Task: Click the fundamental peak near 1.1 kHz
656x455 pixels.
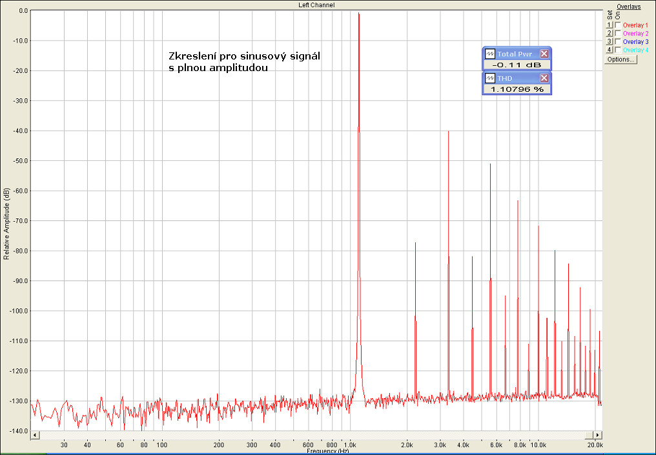Action: pyautogui.click(x=359, y=14)
